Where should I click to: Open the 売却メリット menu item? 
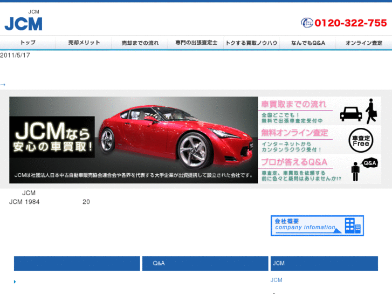coord(84,43)
